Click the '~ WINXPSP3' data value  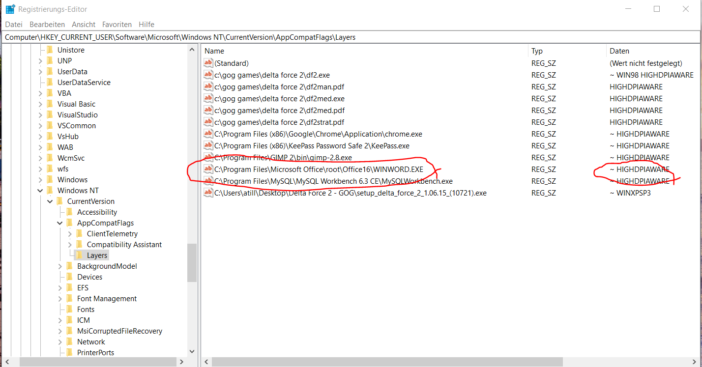coord(630,193)
